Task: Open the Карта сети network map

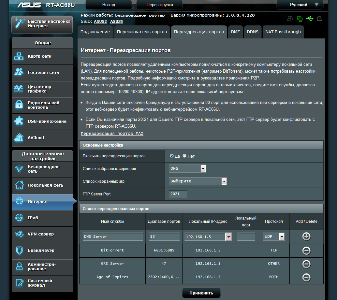Action: pyautogui.click(x=42, y=56)
